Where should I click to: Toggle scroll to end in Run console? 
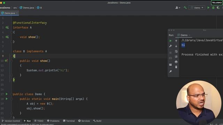[176, 56]
